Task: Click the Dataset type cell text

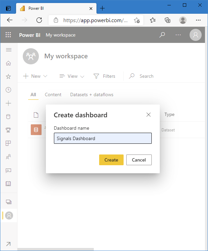Action: coord(168,130)
